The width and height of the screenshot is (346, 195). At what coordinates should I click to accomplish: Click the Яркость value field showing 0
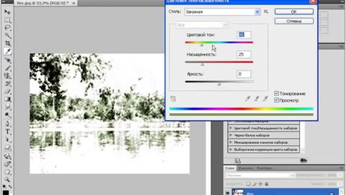coord(244,74)
